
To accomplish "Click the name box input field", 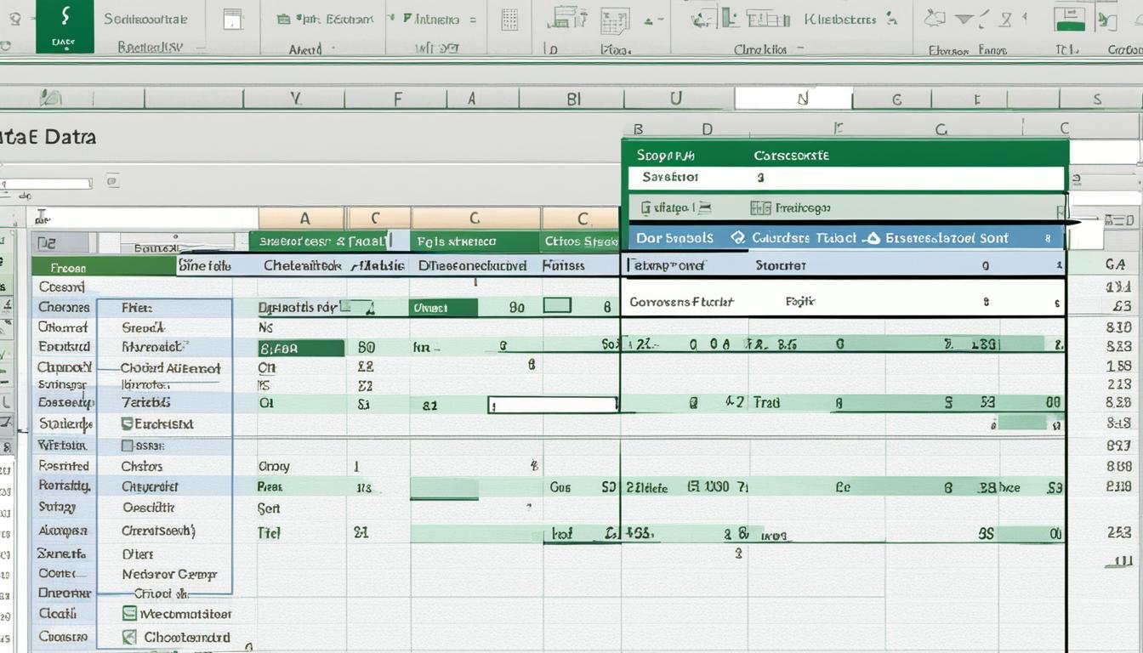I will 47,183.
